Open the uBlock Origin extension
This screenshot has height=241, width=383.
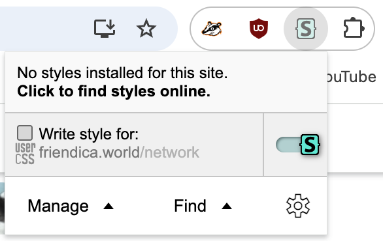point(259,29)
